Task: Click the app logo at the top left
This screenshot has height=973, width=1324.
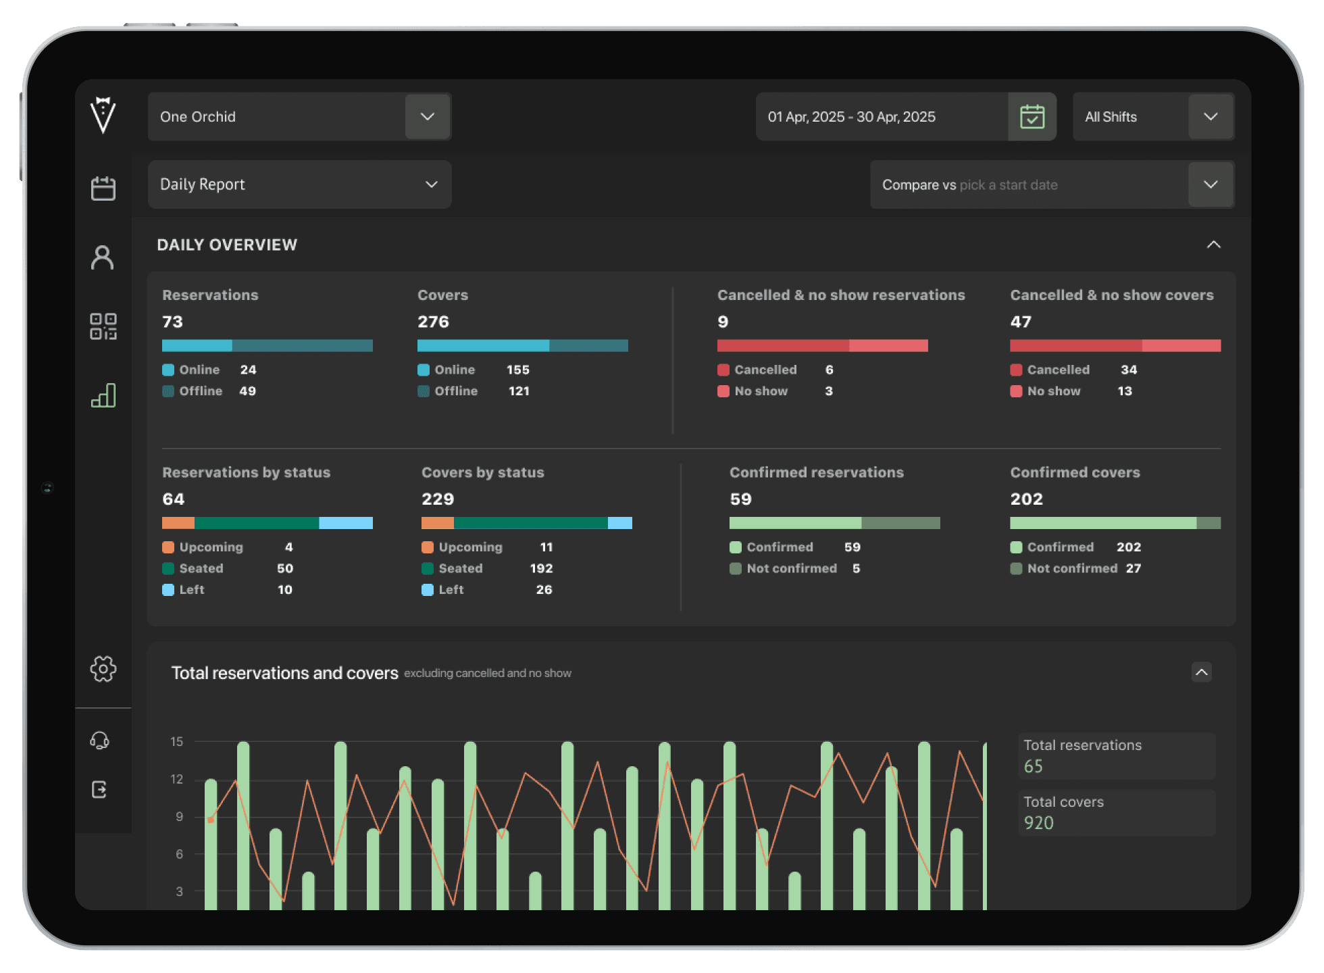Action: click(x=103, y=116)
